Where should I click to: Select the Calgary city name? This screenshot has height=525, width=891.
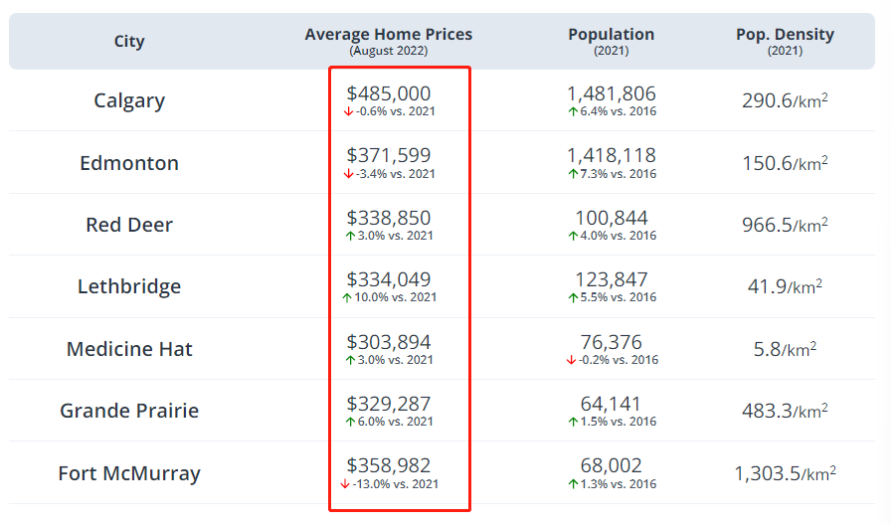129,100
